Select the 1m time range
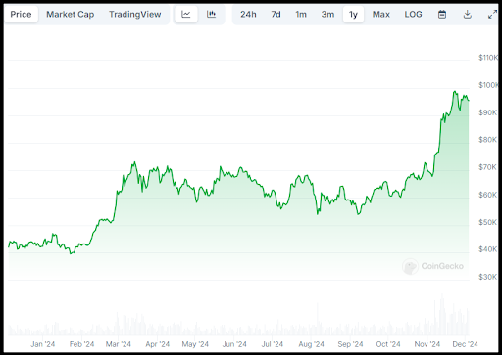The width and height of the screenshot is (502, 355). [301, 15]
